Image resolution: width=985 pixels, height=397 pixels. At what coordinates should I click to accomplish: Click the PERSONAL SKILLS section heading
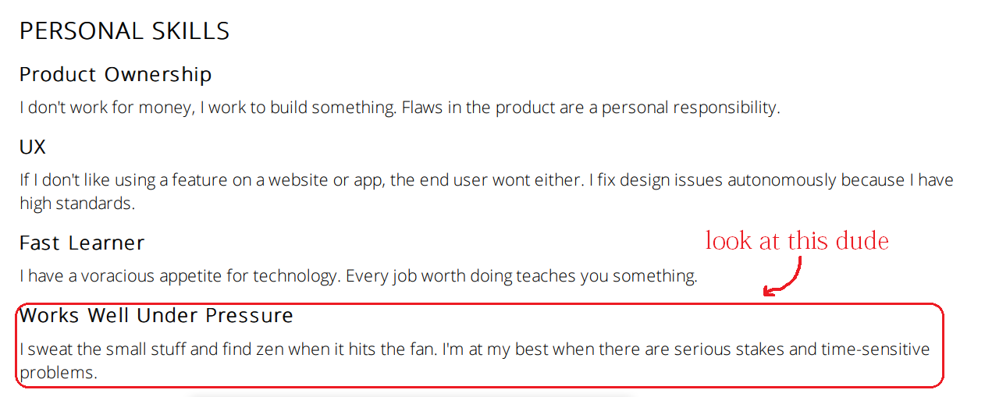(x=124, y=31)
